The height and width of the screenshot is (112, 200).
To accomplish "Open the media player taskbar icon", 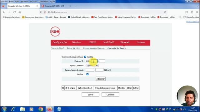I will [31, 109].
